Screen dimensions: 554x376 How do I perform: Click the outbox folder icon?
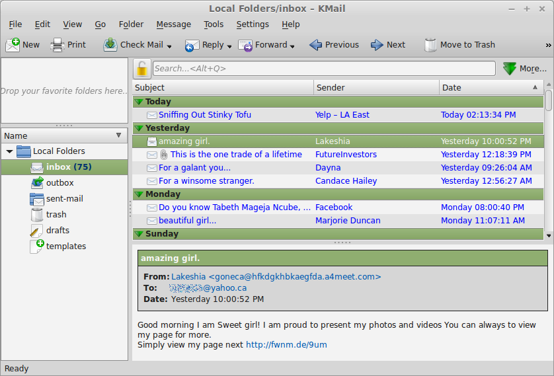tap(37, 183)
